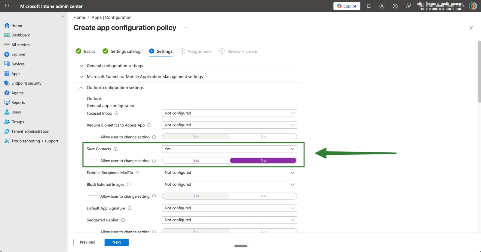Open Require Biometrics to Access App dropdown
481x252 pixels.
tap(229, 125)
